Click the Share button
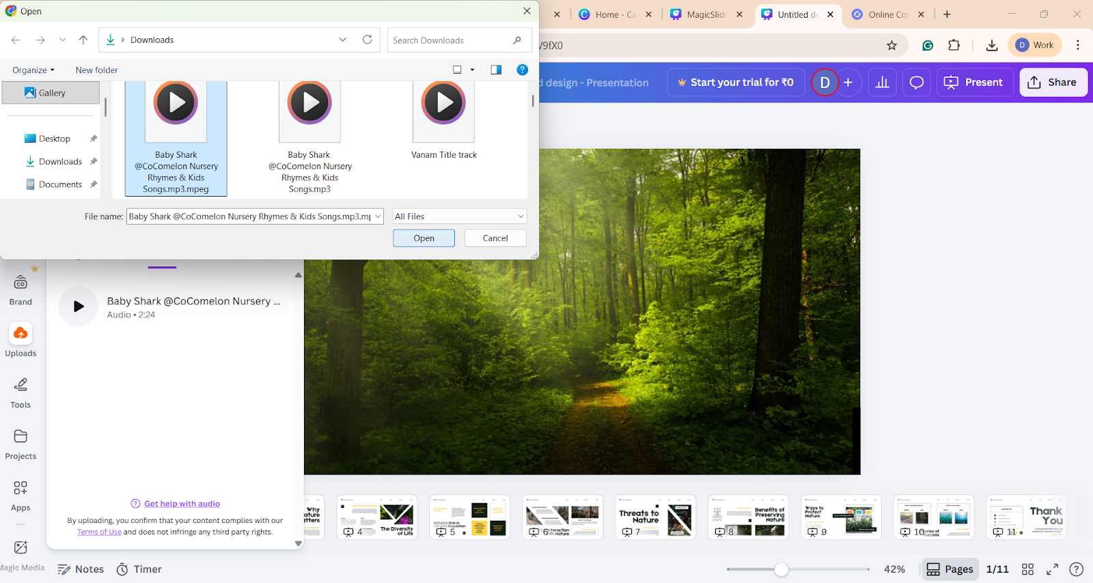The height and width of the screenshot is (583, 1093). 1053,83
